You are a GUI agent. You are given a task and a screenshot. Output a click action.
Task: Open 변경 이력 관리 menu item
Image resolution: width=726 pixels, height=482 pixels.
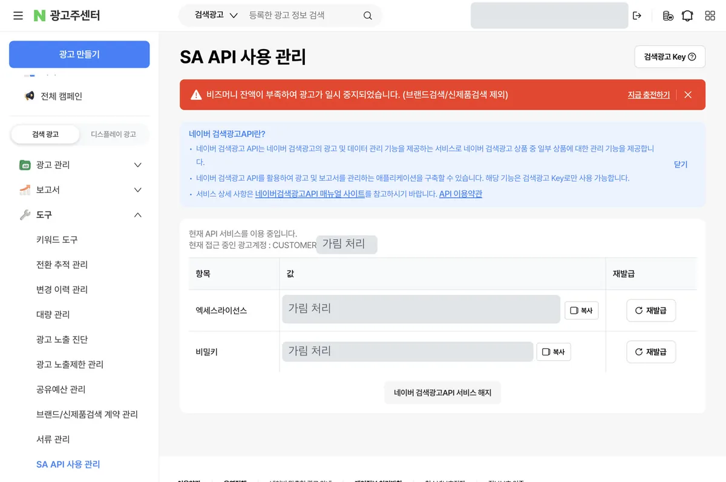point(62,289)
